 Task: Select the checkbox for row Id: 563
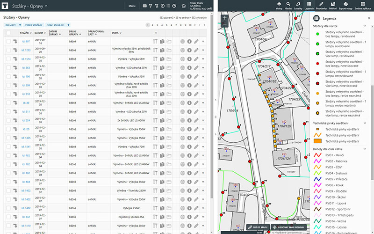click(x=8, y=68)
